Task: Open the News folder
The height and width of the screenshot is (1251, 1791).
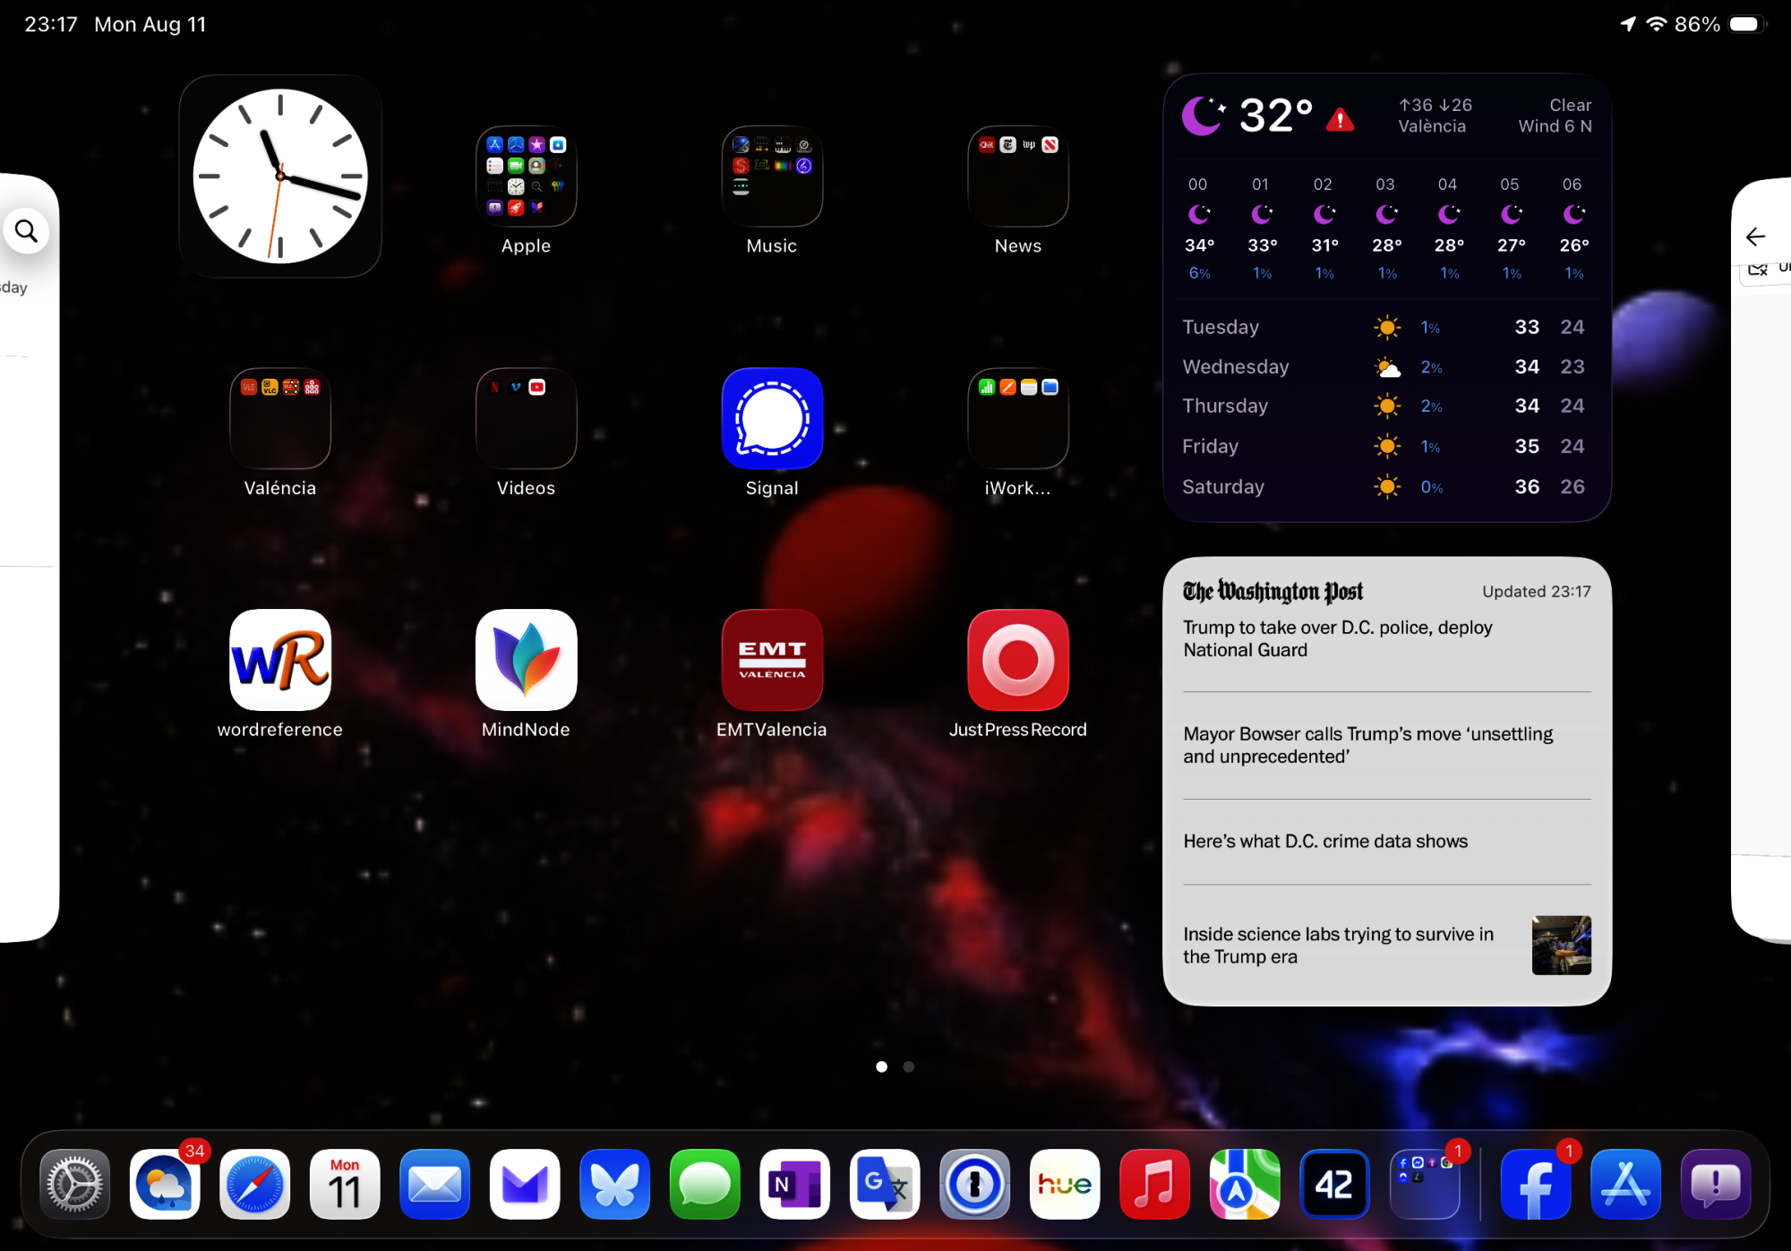Action: 1018,176
